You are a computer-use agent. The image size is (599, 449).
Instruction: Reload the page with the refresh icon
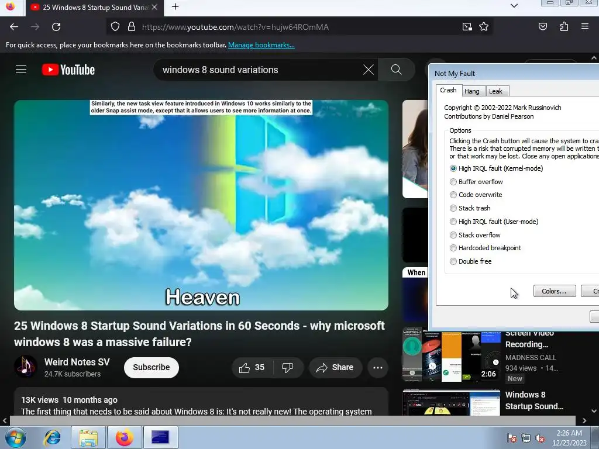tap(56, 27)
